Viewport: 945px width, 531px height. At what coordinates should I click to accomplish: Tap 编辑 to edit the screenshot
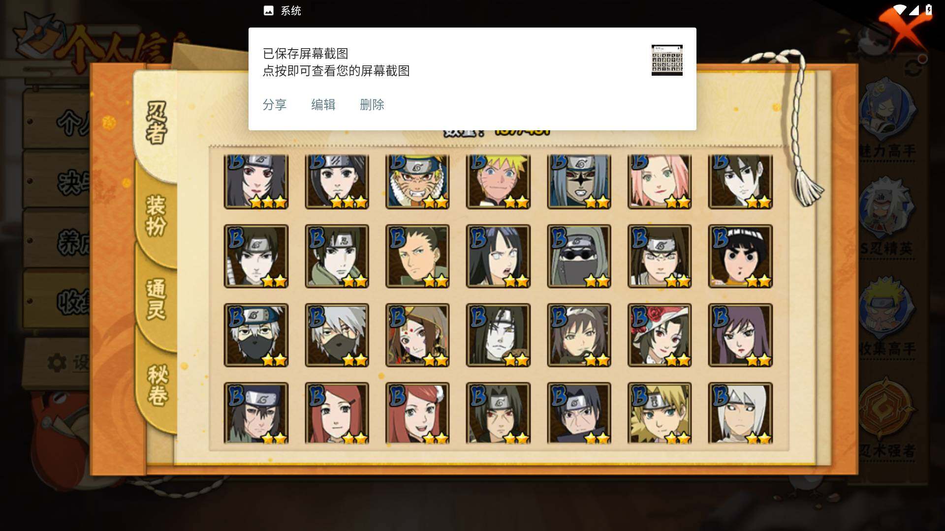(323, 105)
